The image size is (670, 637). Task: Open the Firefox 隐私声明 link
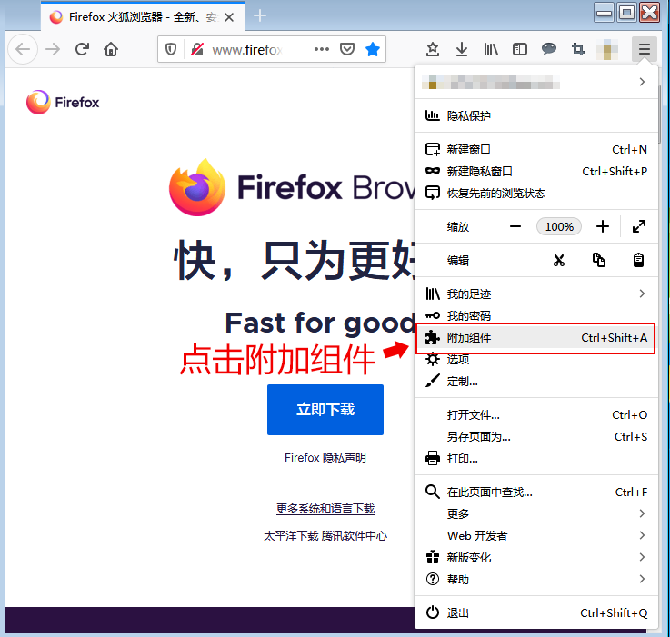click(325, 458)
